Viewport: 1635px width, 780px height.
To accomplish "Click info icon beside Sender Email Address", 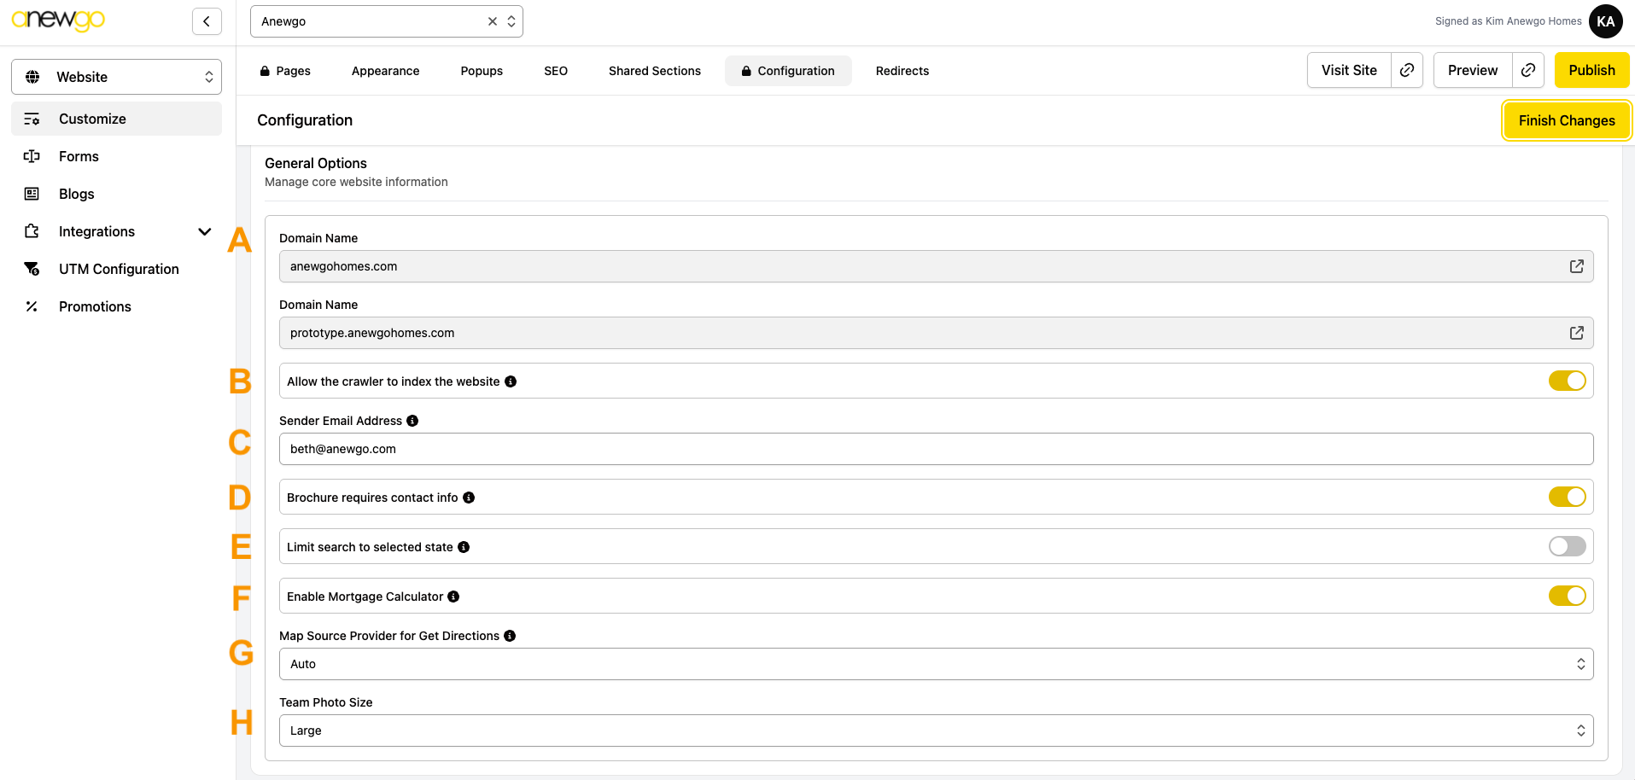I will click(x=412, y=421).
